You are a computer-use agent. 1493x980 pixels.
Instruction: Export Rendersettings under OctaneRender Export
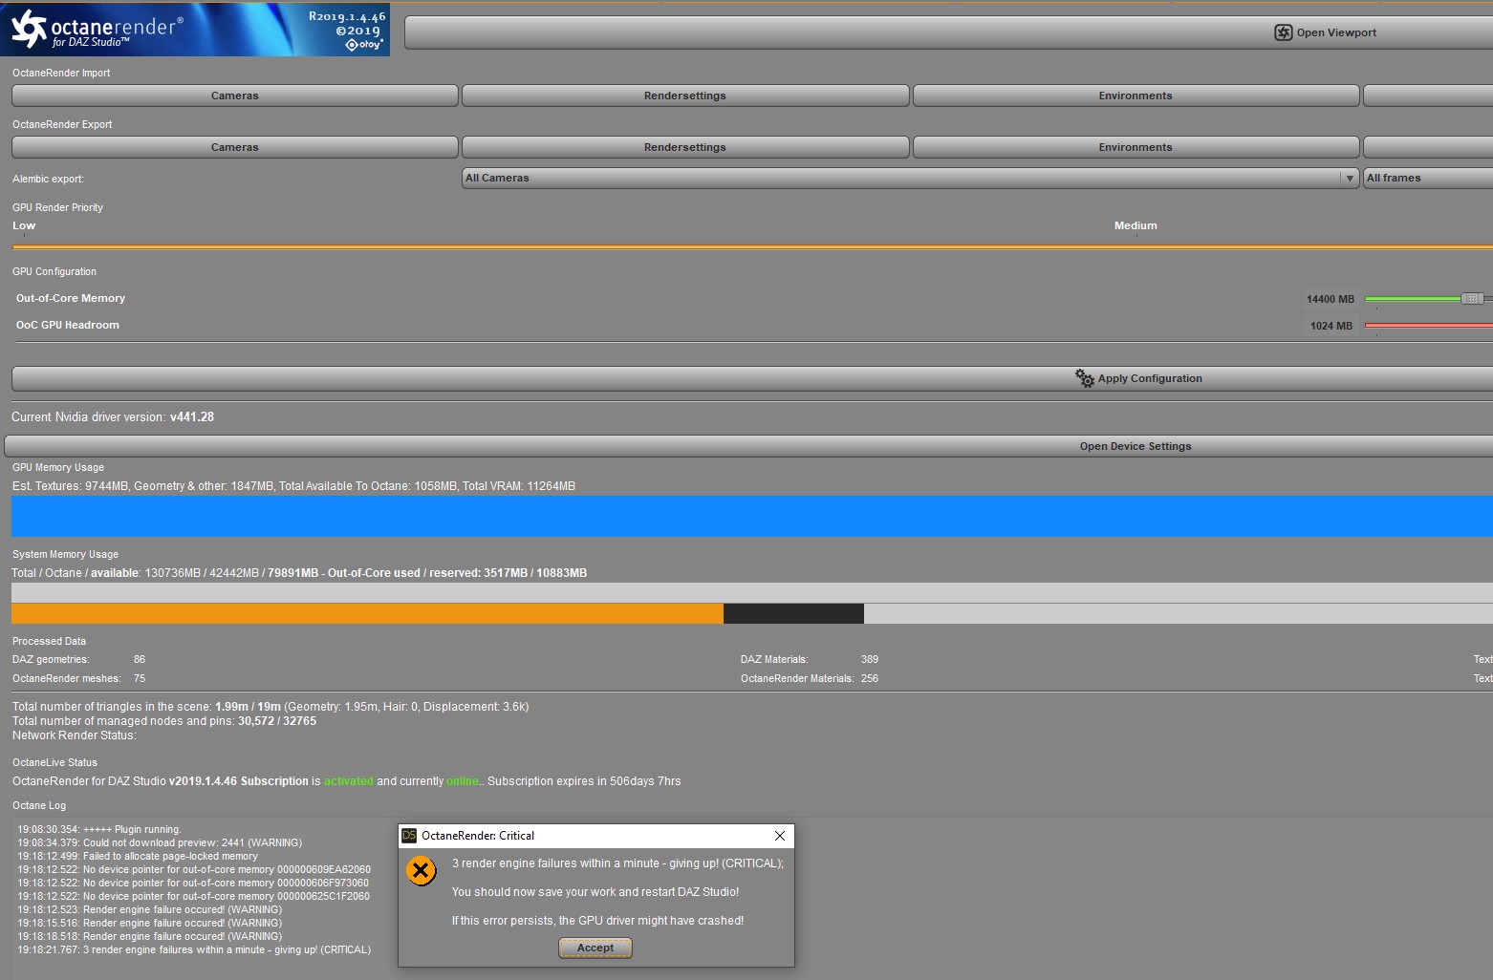[685, 147]
